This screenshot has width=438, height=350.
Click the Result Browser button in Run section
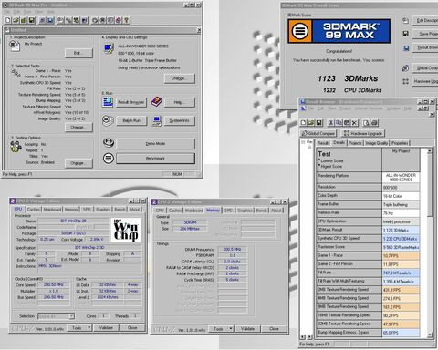(x=131, y=102)
